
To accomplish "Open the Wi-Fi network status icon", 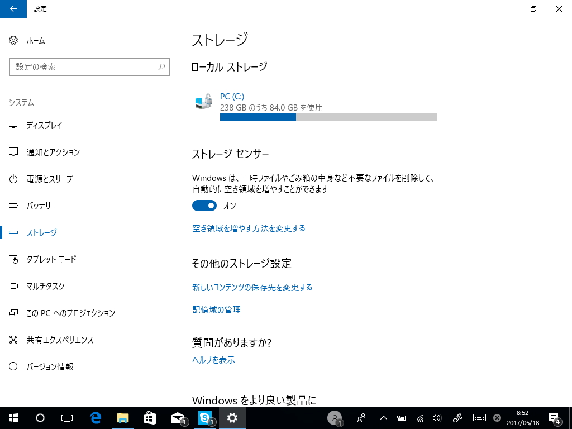I will (420, 417).
